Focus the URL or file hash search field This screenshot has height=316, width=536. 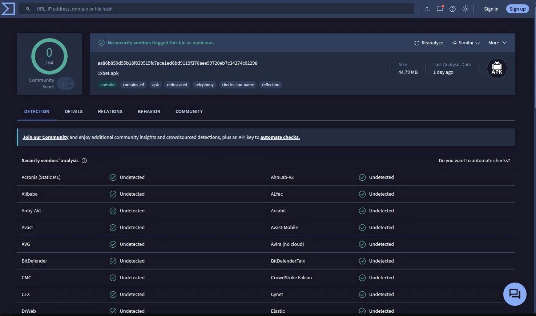click(x=216, y=9)
